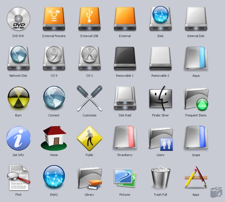Select the yellow Public sign icon
Image resolution: width=225 pixels, height=202 pixels.
click(x=89, y=138)
